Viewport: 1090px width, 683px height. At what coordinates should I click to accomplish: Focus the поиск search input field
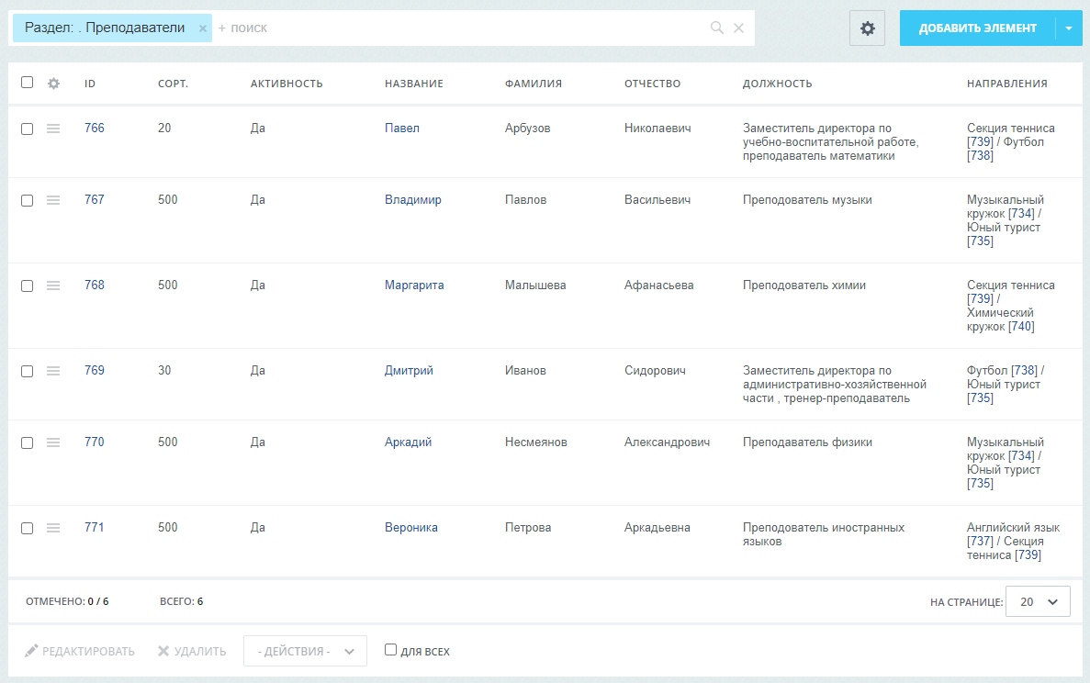tap(459, 28)
